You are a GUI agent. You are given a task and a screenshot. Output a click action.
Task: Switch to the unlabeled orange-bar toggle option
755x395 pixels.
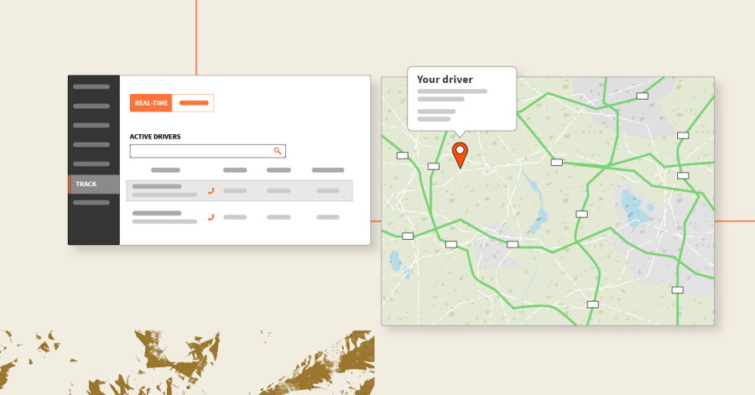point(193,103)
